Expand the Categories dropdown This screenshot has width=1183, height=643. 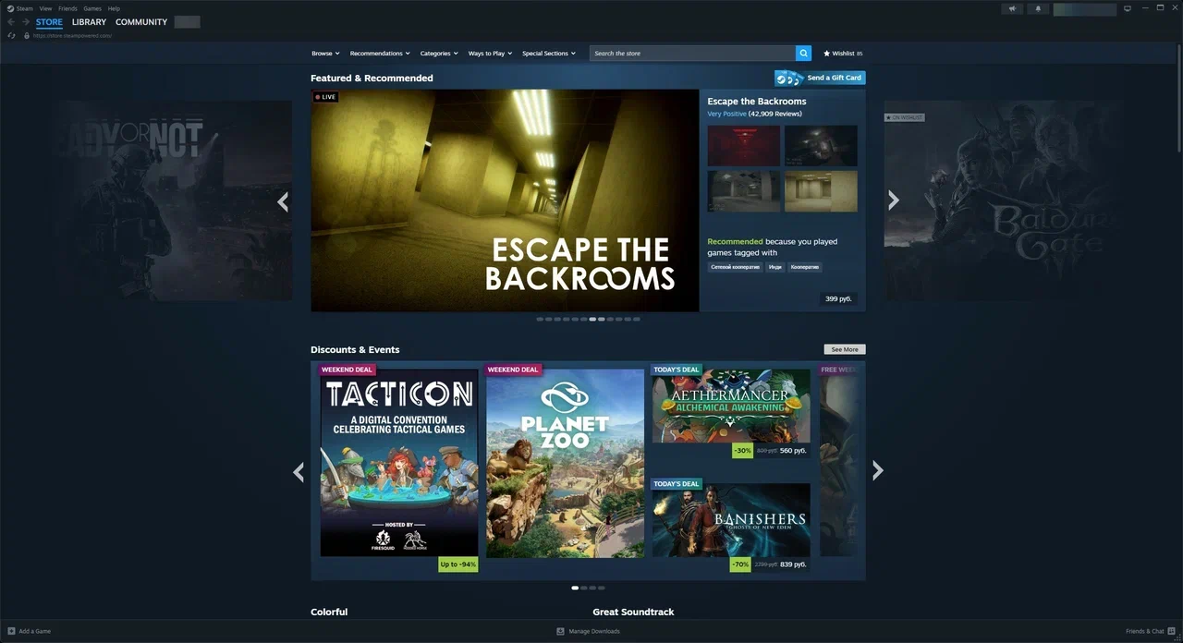[439, 54]
